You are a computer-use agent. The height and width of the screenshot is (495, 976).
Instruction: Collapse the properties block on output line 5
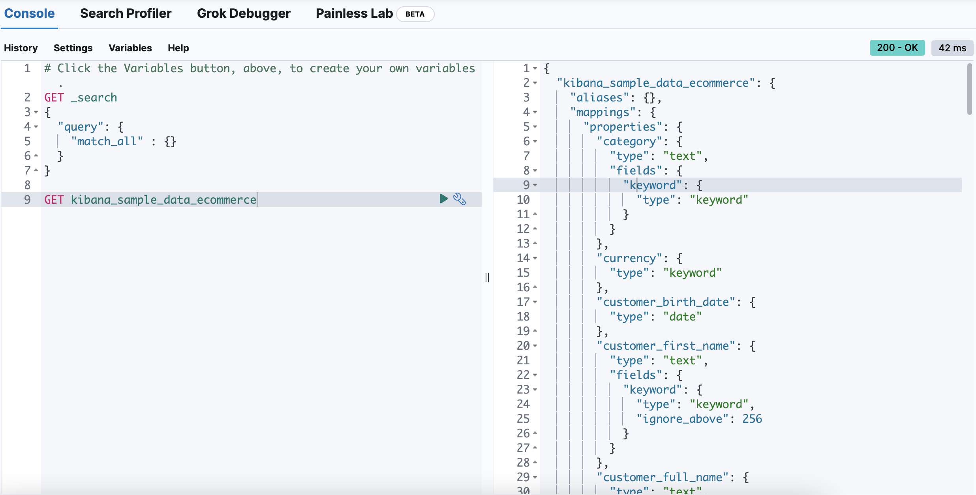(535, 127)
